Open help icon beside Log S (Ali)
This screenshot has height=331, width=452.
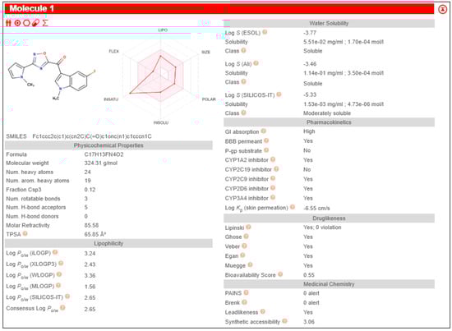[x=256, y=63]
